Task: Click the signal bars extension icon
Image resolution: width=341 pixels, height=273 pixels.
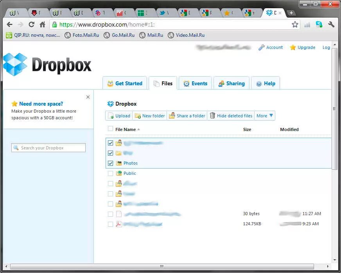Action: pyautogui.click(x=307, y=25)
